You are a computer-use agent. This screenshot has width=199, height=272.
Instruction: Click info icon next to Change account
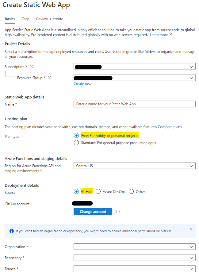point(118,211)
